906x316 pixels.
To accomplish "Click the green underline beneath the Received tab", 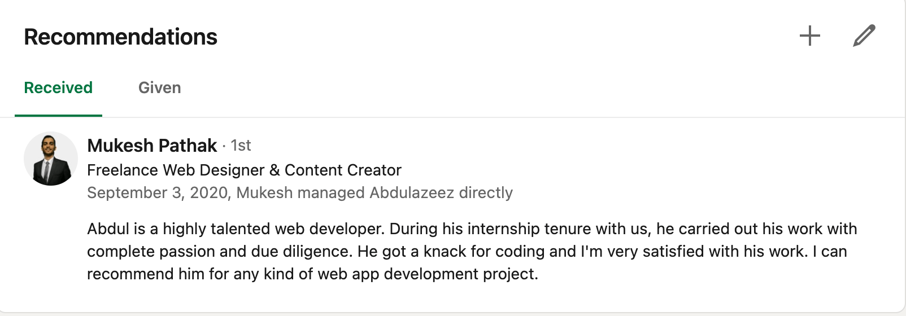I will (58, 115).
